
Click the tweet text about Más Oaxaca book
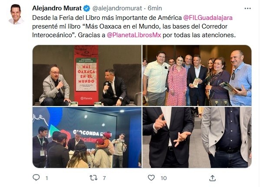click(134, 26)
